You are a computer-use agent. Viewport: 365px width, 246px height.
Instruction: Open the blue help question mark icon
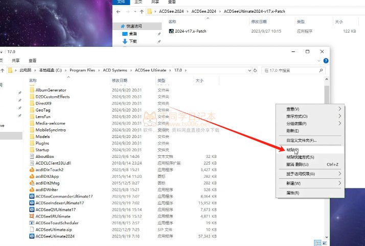pyautogui.click(x=326, y=61)
